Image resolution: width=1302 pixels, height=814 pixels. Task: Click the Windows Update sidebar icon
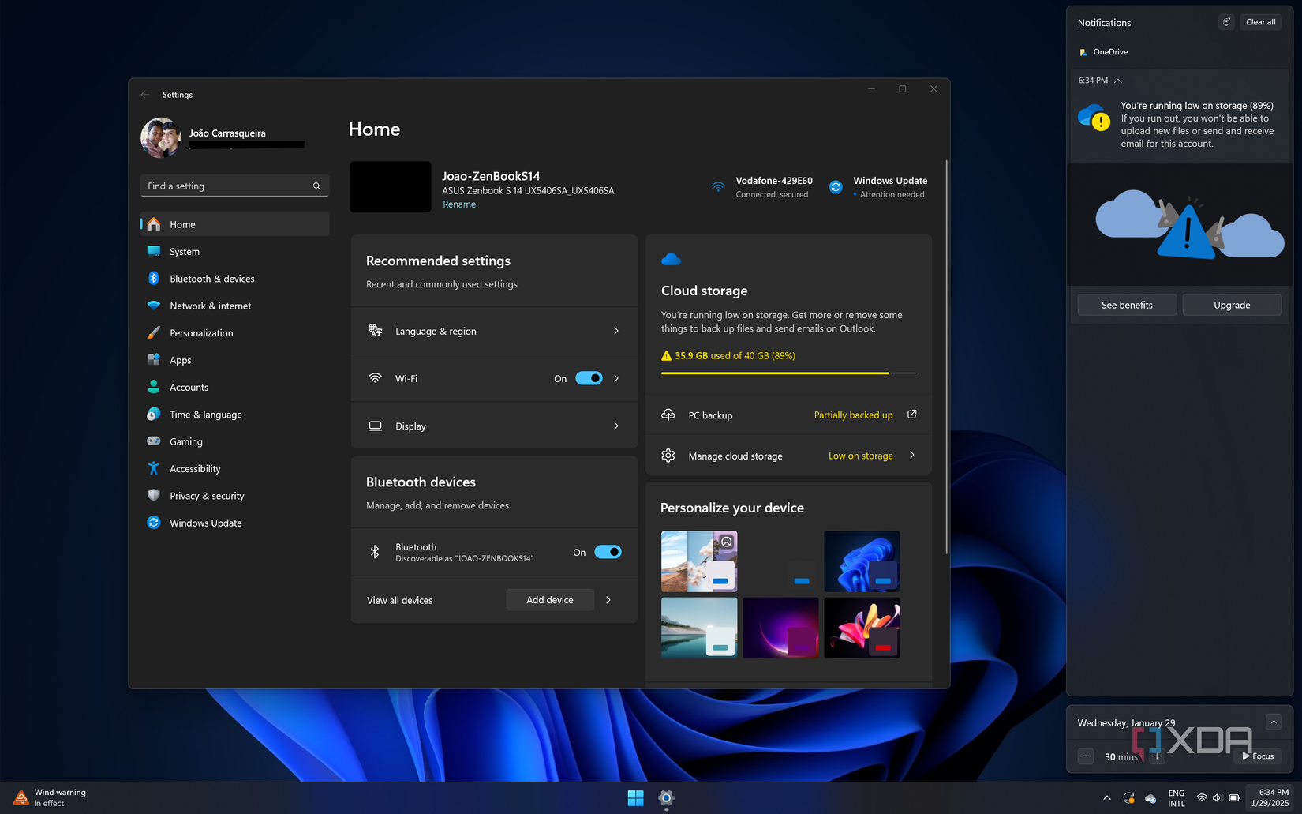point(154,523)
